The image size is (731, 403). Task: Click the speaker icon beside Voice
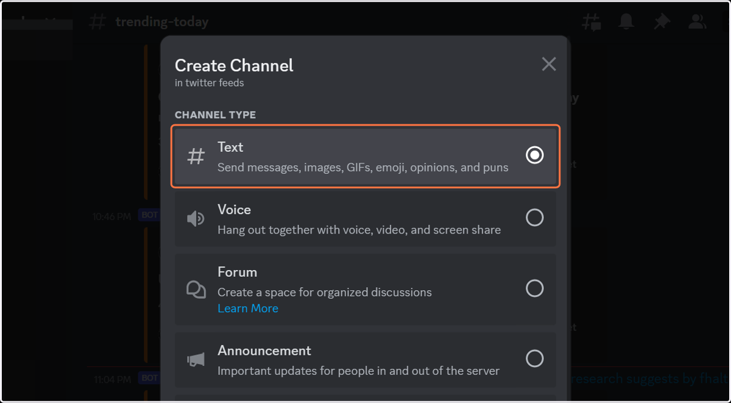(x=196, y=218)
